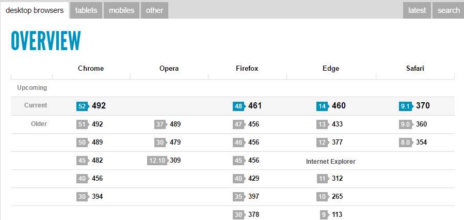This screenshot has width=464, height=220.
Task: Open the mobiles tab
Action: tap(121, 10)
